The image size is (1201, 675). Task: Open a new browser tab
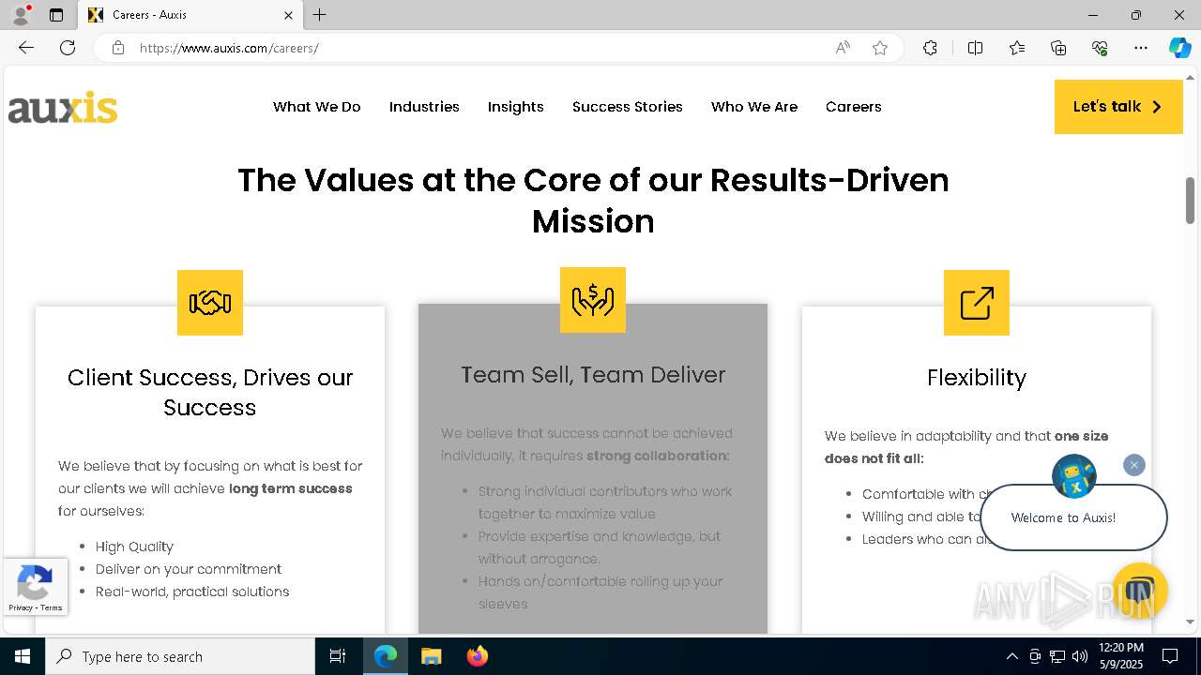click(320, 15)
